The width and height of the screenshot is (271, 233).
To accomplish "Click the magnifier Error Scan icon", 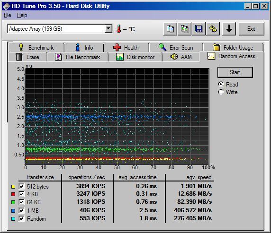I will [163, 47].
